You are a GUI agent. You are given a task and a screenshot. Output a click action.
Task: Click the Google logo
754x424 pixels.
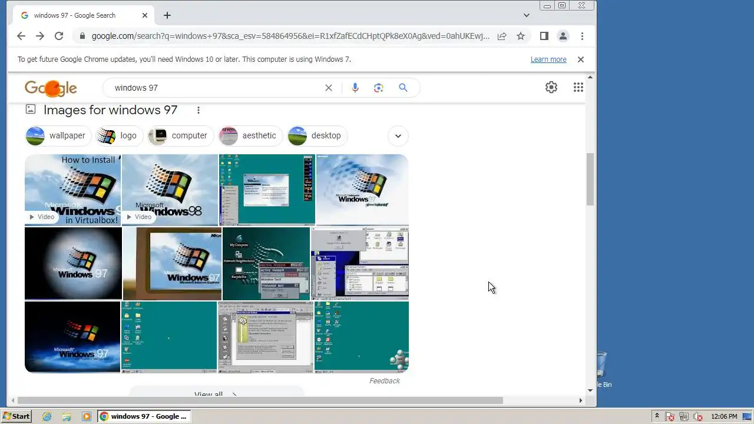pyautogui.click(x=51, y=88)
